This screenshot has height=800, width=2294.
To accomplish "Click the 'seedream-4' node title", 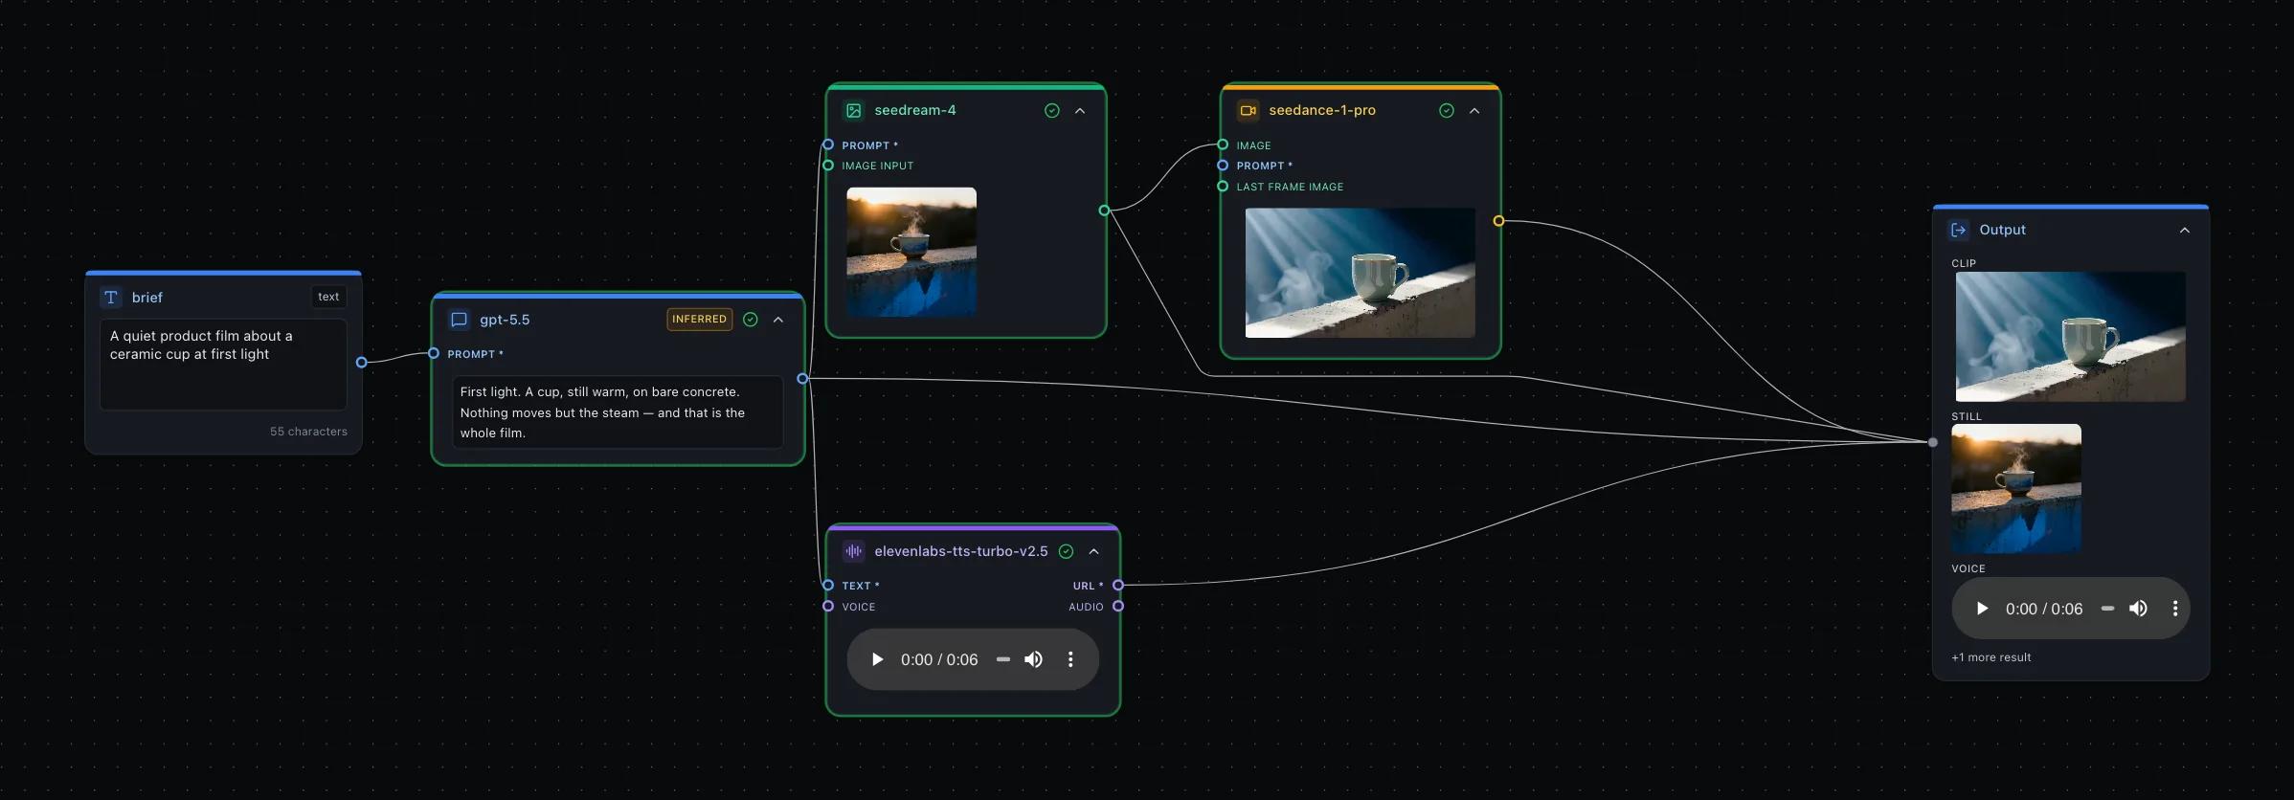I will click(915, 110).
